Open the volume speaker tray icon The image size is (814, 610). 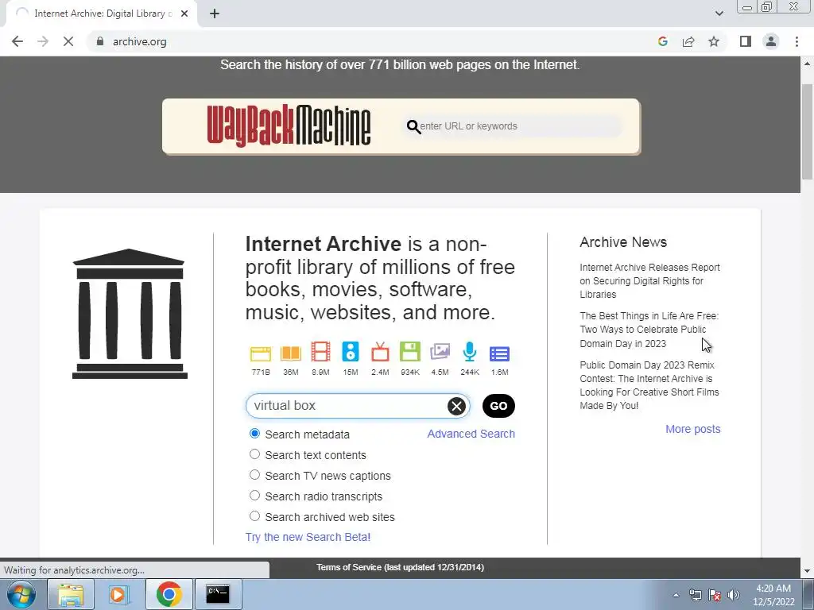click(734, 595)
